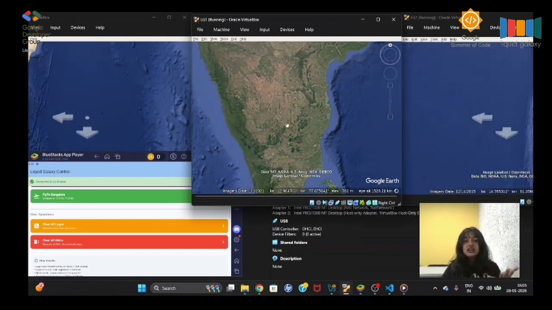
Task: Open the HP app from the taskbar
Action: pyautogui.click(x=288, y=288)
